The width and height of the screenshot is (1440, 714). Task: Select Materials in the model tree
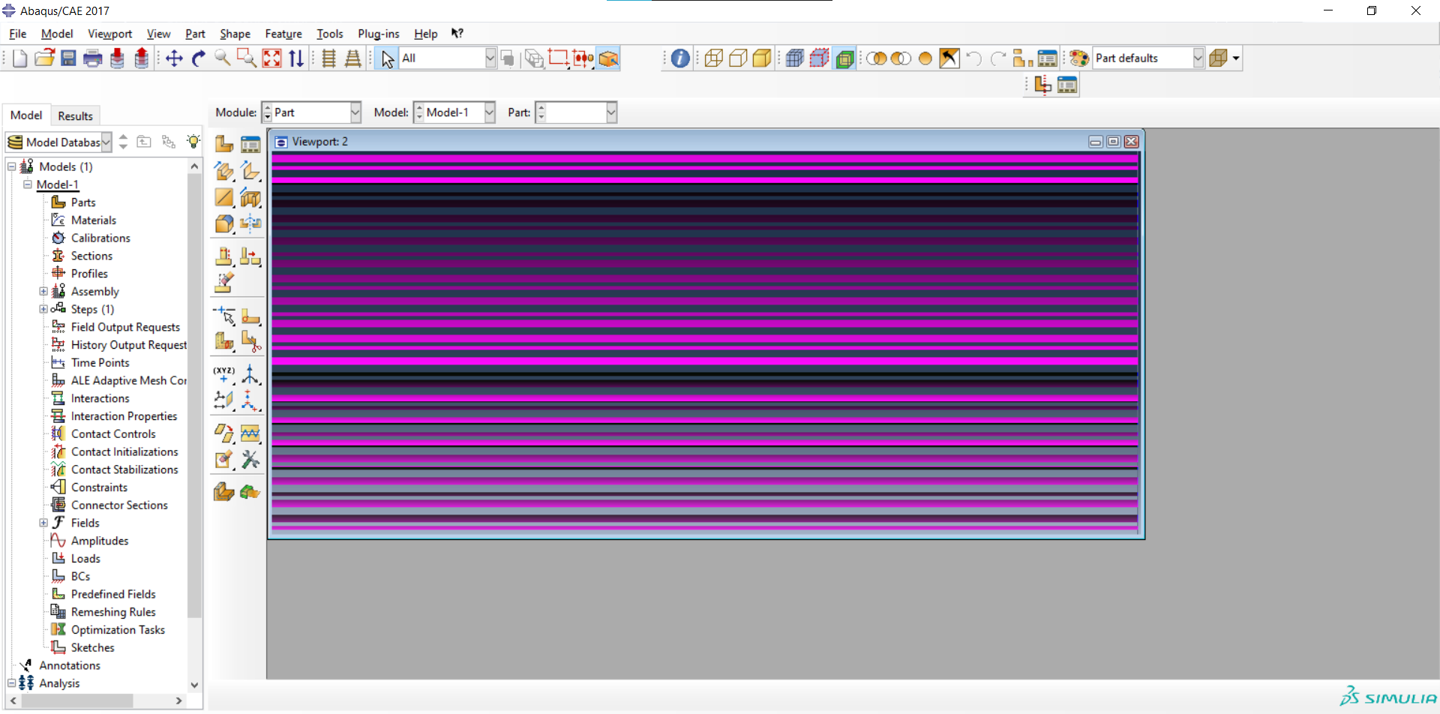coord(93,220)
